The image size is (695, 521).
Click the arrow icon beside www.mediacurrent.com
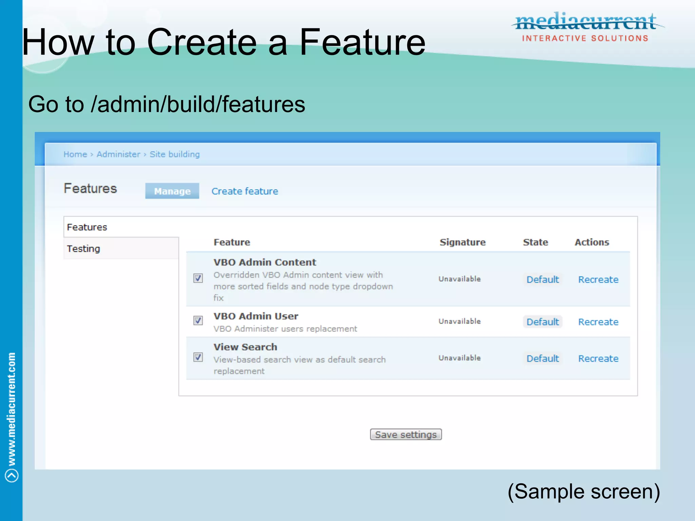point(12,475)
